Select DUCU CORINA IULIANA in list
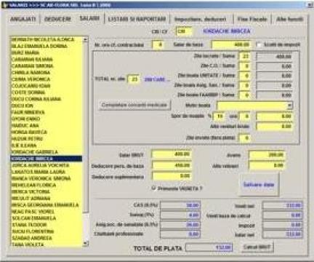 pyautogui.click(x=47, y=99)
